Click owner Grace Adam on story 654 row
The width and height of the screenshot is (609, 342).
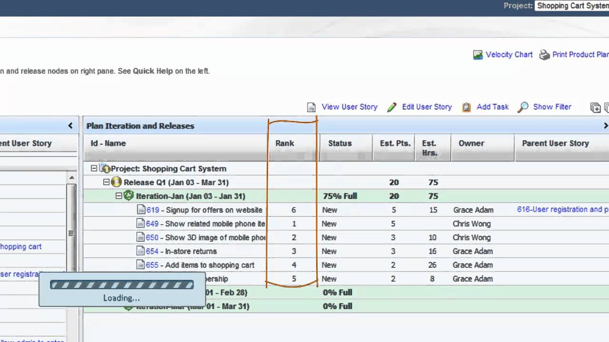click(x=473, y=251)
